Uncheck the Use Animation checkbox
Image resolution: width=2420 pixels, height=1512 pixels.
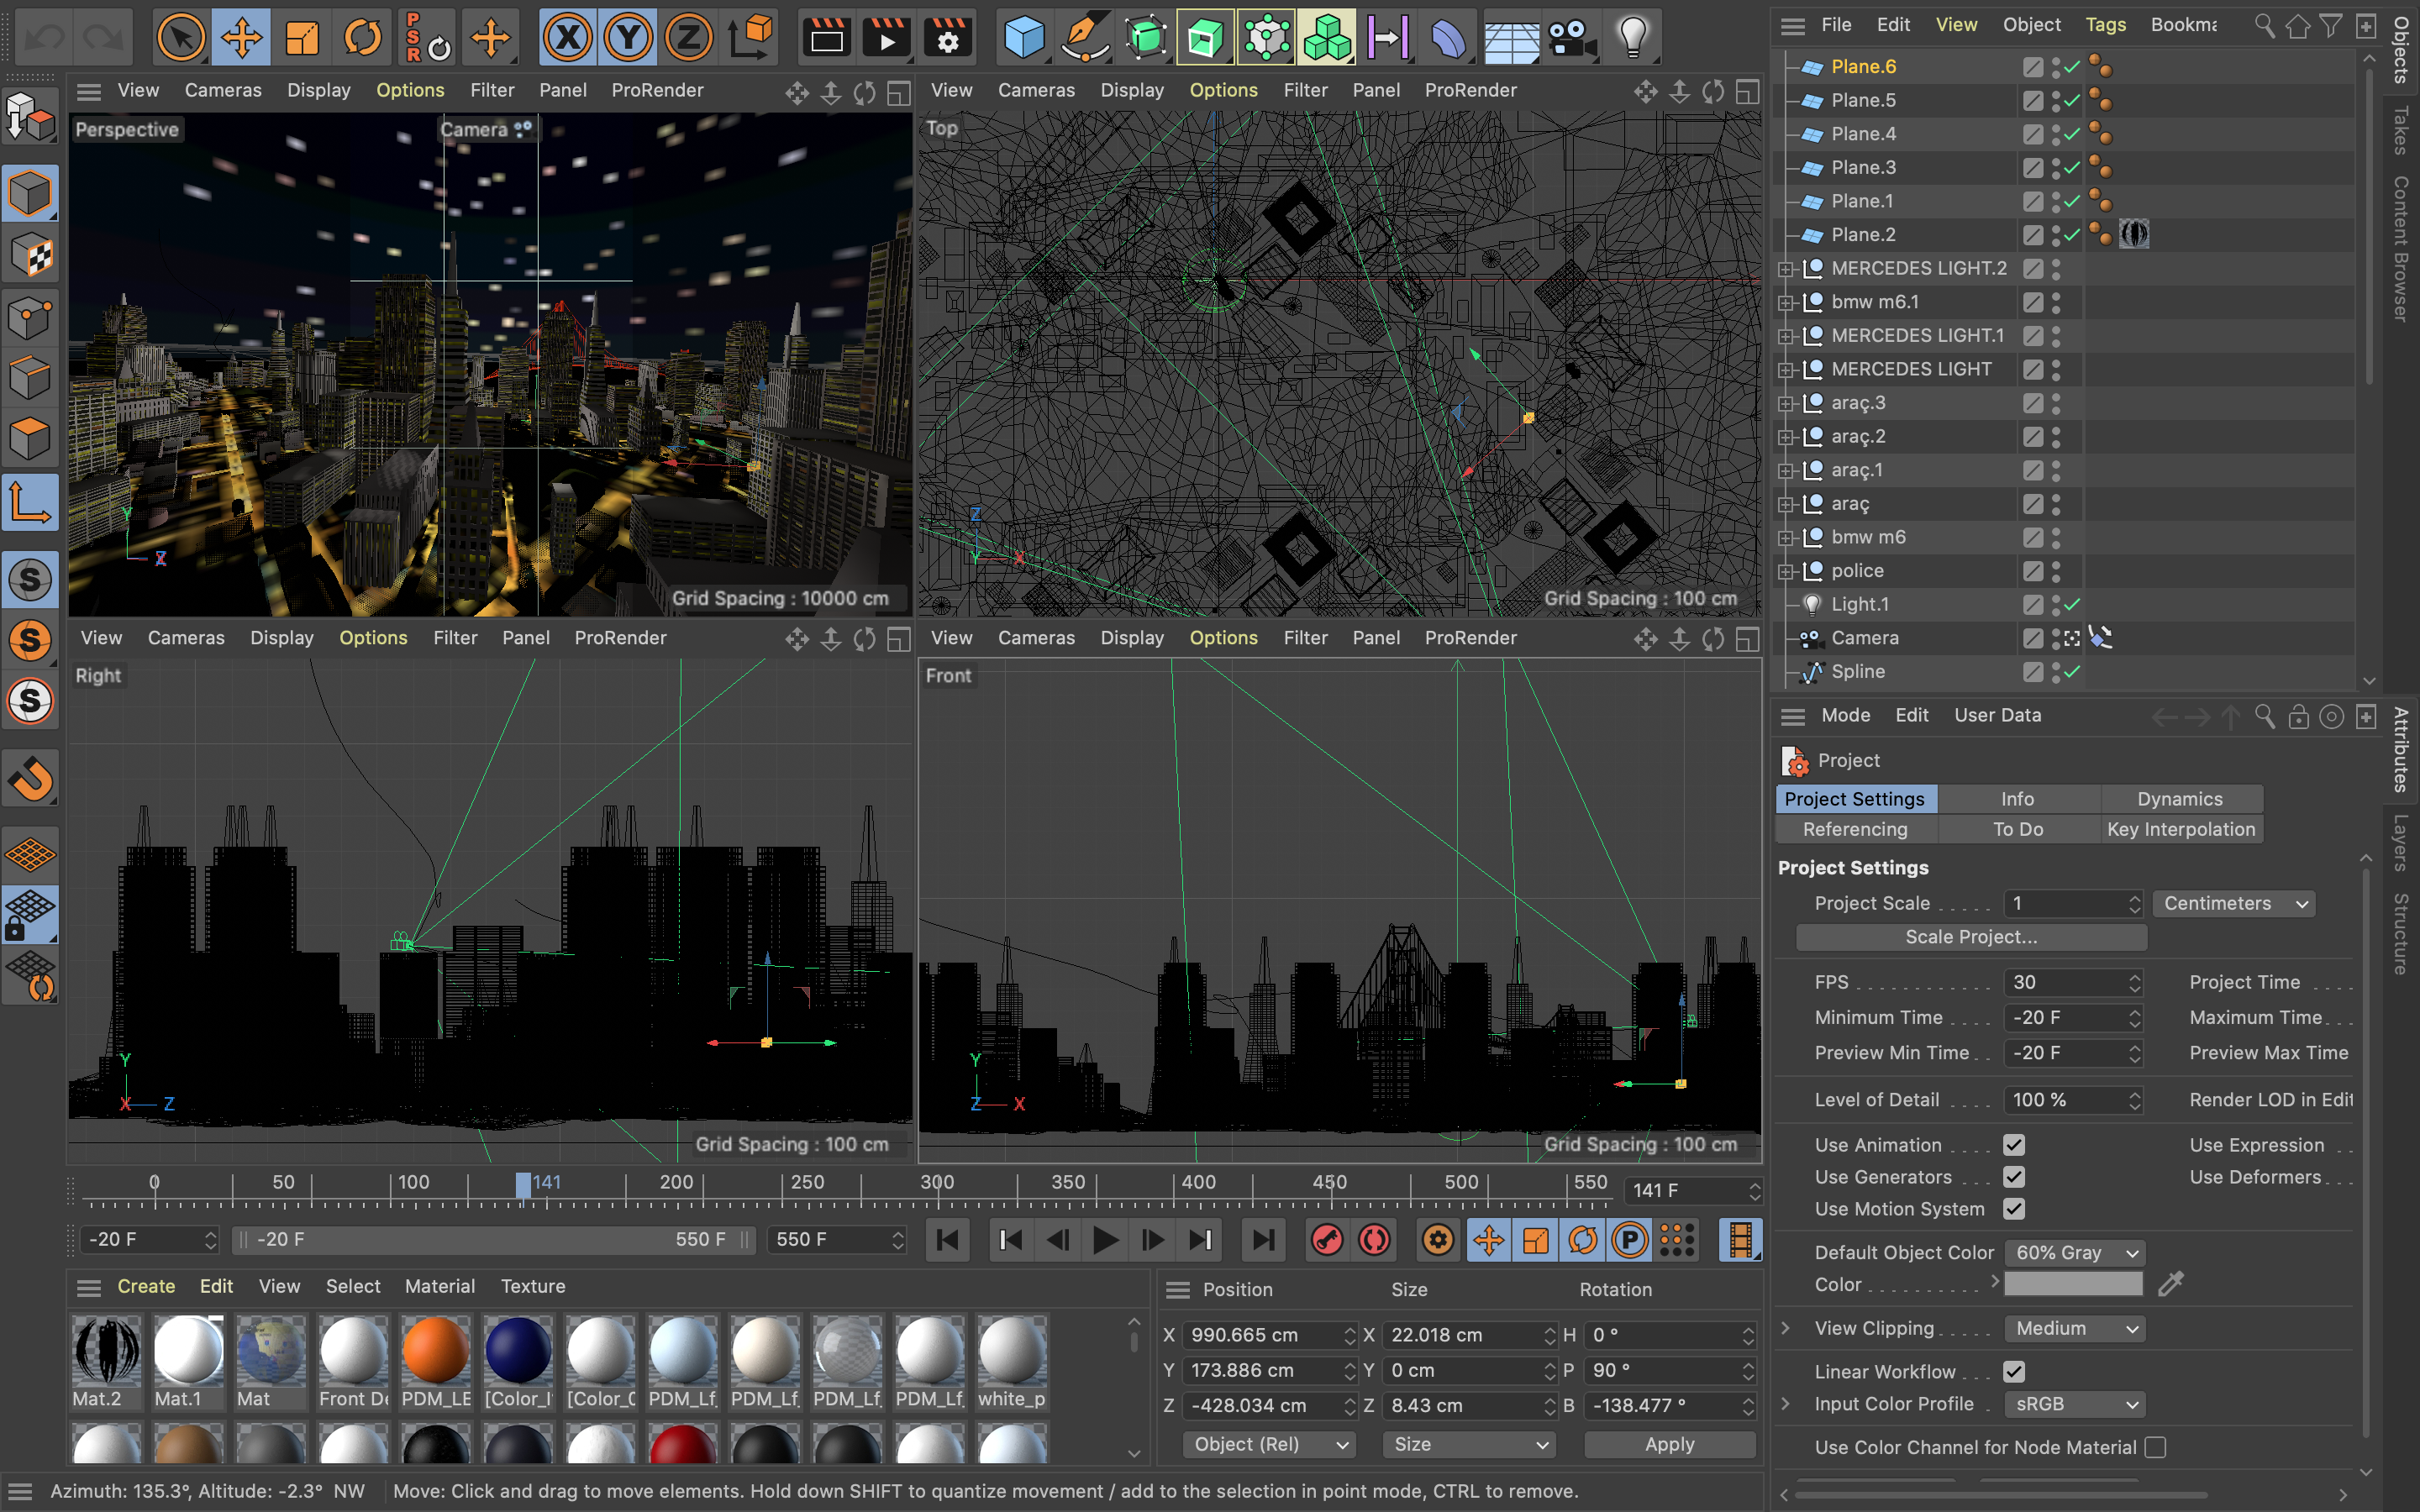(x=2014, y=1145)
